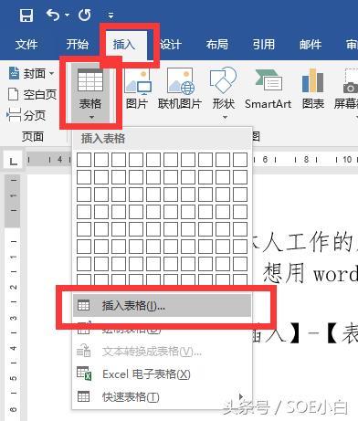Open the 快速表格(T) submenu

point(162,396)
